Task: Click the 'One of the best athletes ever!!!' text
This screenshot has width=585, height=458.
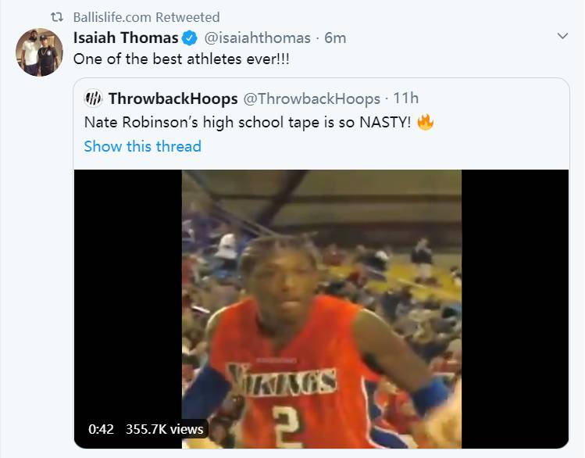Action: pos(181,59)
